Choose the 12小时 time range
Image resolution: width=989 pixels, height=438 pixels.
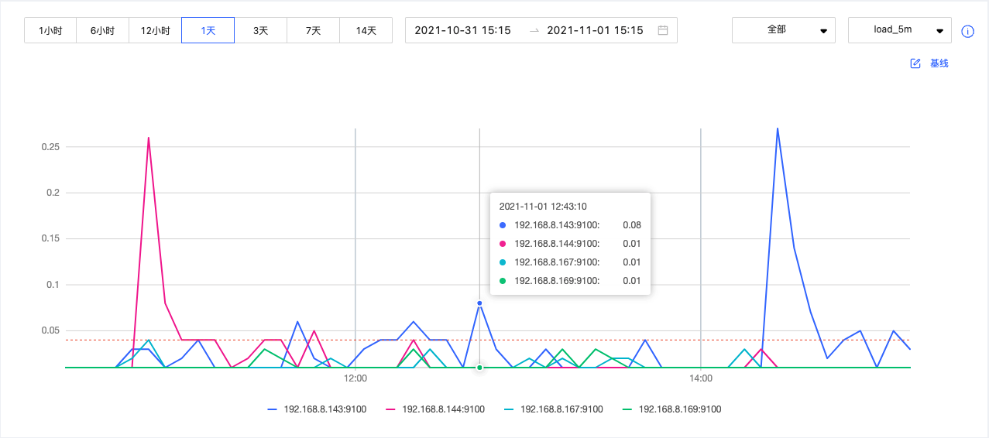[155, 31]
